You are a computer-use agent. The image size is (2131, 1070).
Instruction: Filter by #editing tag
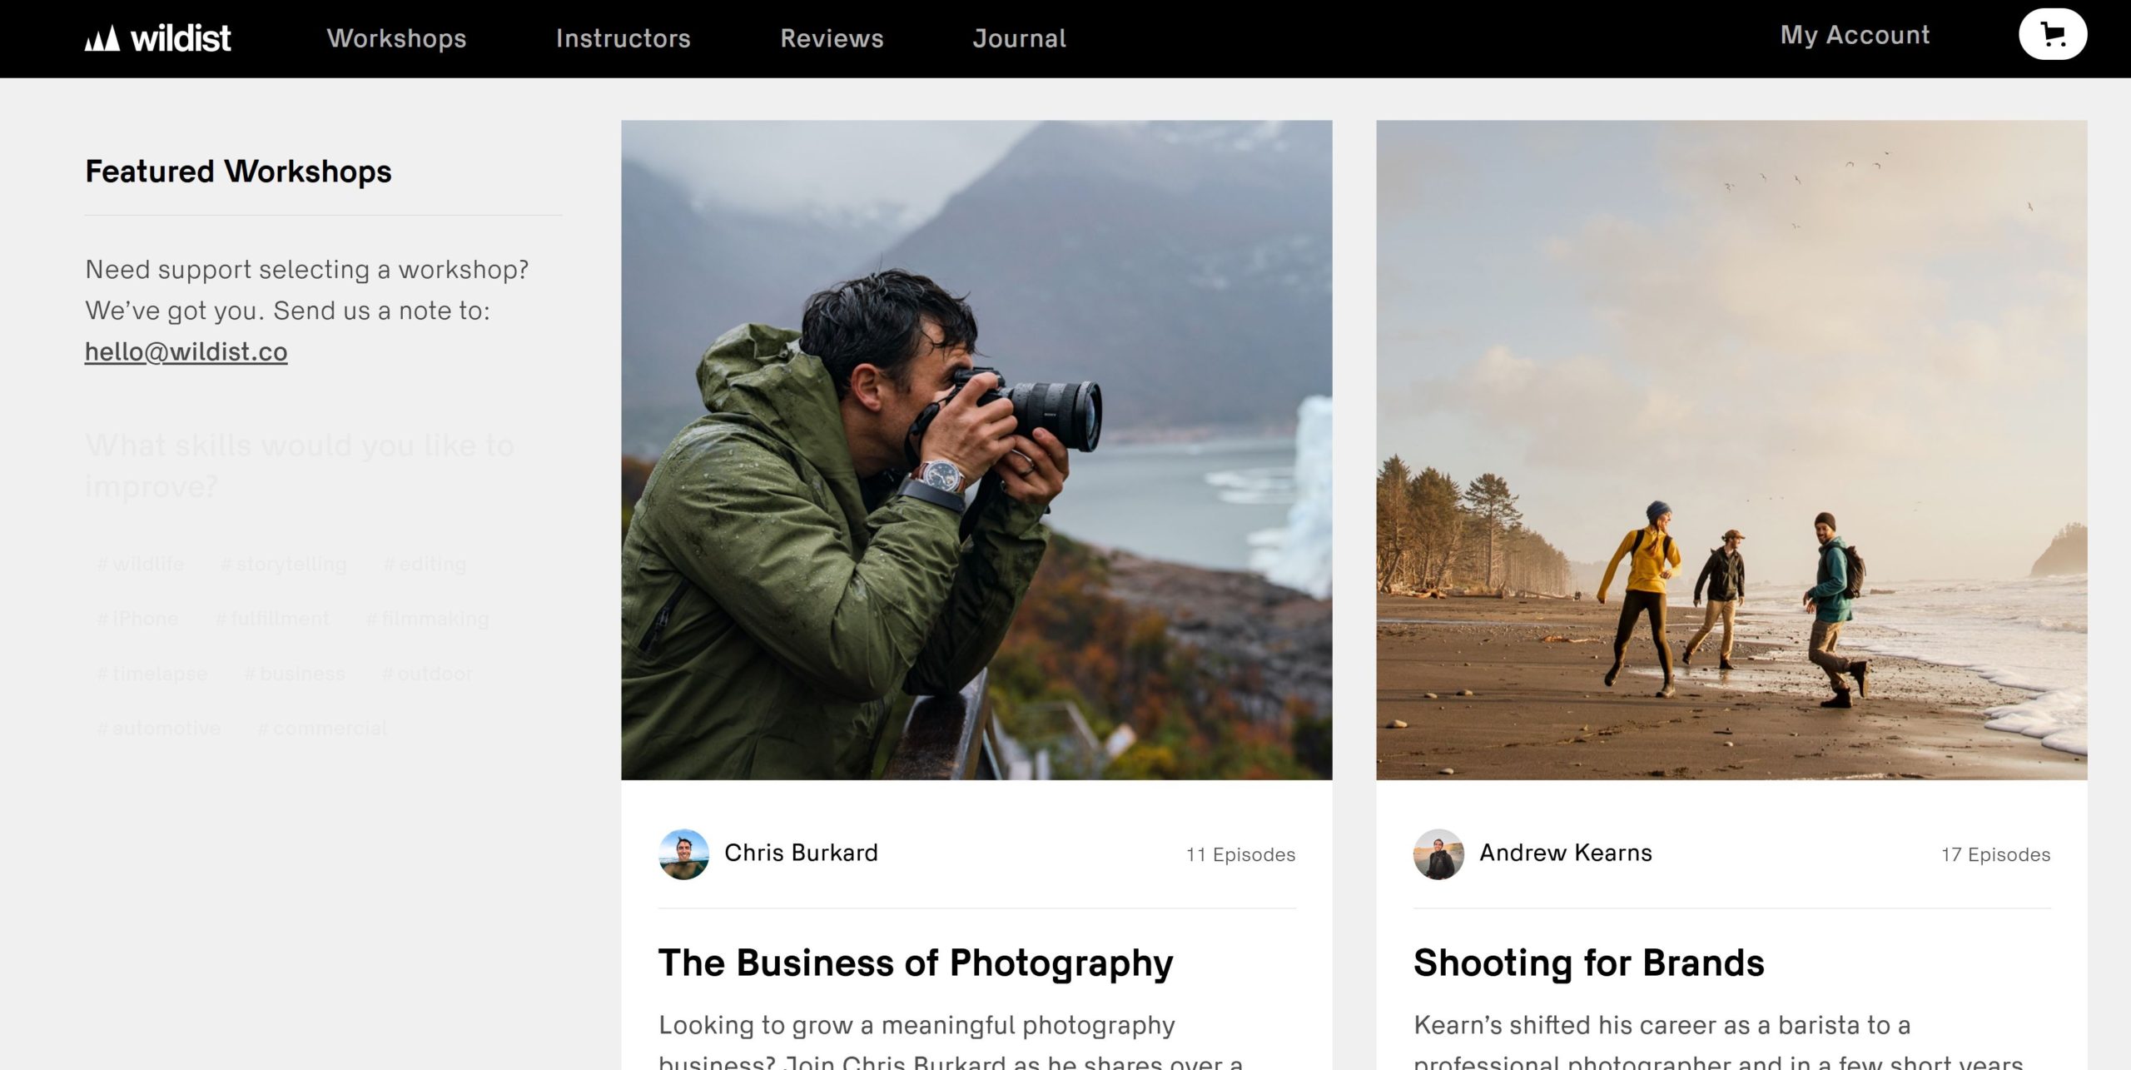point(425,564)
